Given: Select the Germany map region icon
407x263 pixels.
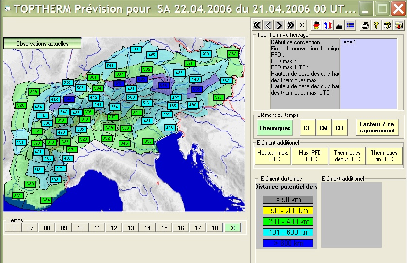Looking at the screenshot, I should pyautogui.click(x=316, y=25).
